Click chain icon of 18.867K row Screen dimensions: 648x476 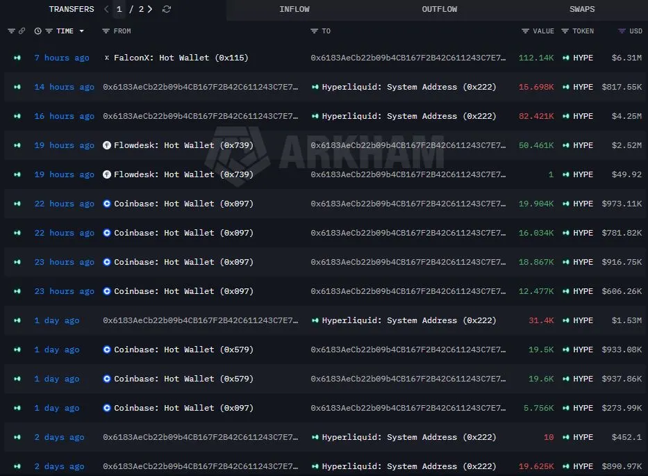click(x=17, y=262)
